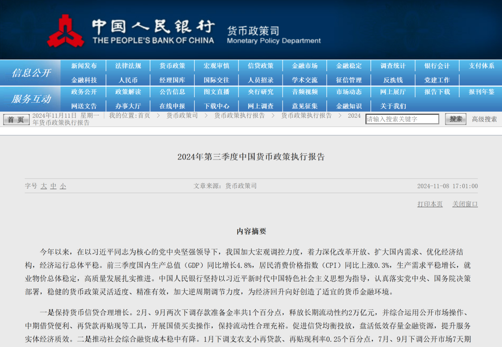Screen dimensions: 502x347
Task: Click the 内容摘要 heading
Action: (x=251, y=231)
